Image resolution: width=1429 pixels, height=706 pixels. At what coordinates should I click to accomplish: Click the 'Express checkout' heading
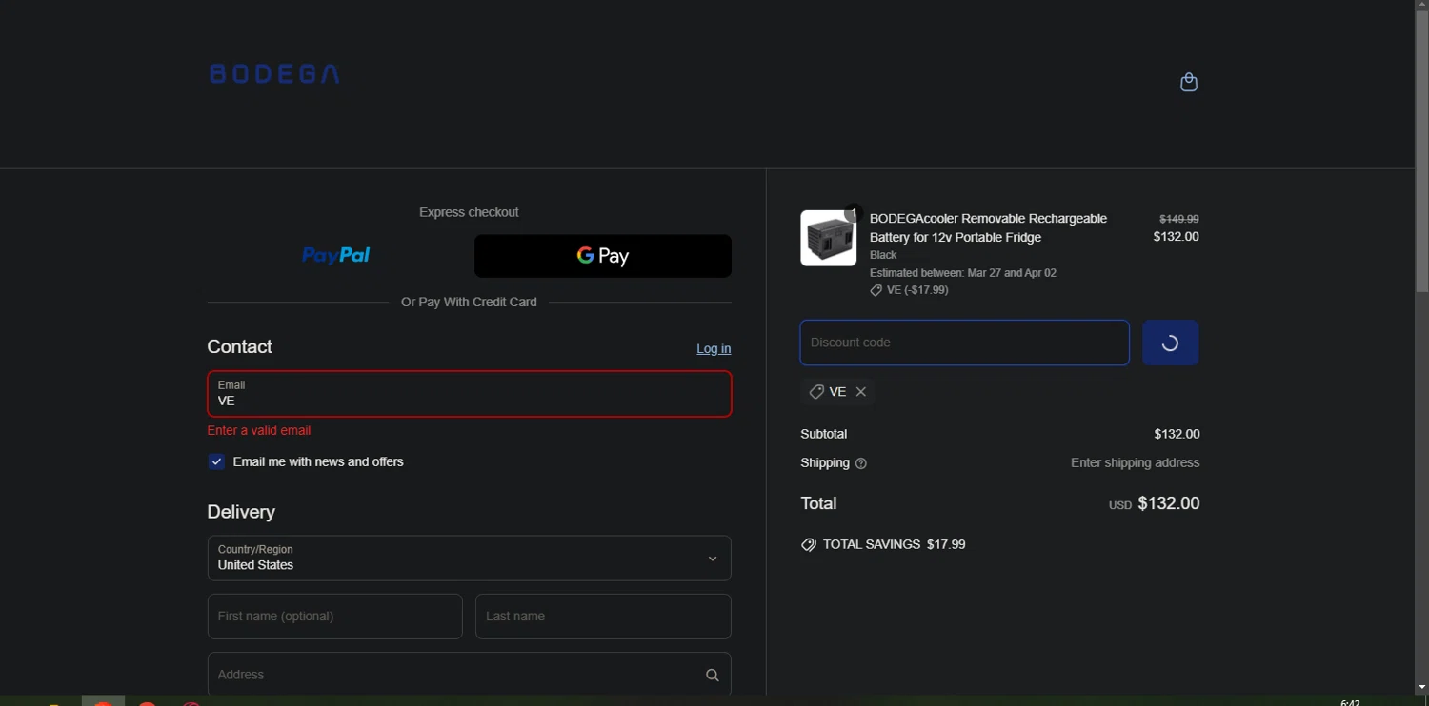pos(469,212)
